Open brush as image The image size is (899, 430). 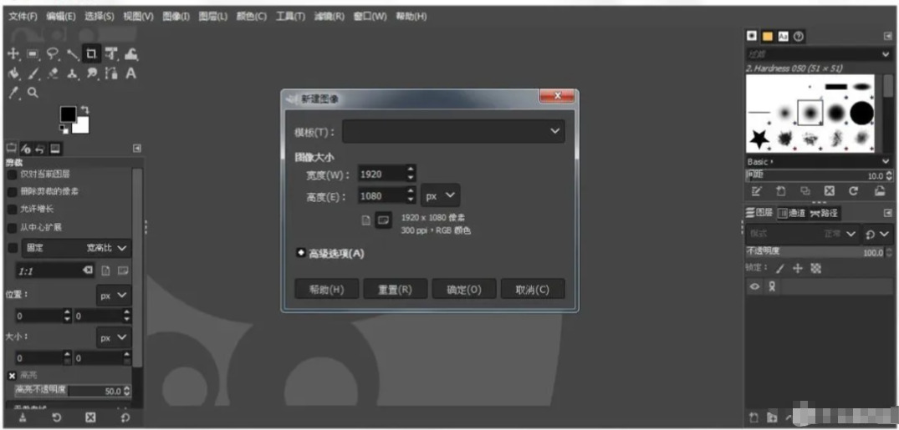pos(880,191)
